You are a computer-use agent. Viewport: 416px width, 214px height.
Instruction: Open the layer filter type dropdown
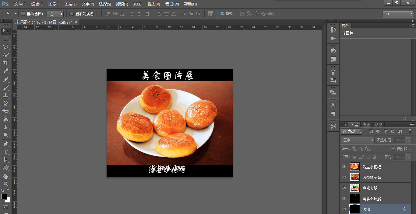click(x=351, y=131)
